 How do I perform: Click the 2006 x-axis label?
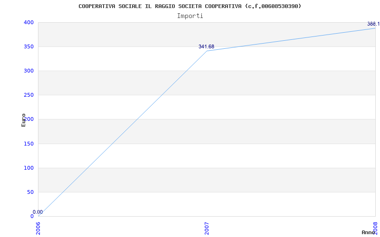point(38,228)
